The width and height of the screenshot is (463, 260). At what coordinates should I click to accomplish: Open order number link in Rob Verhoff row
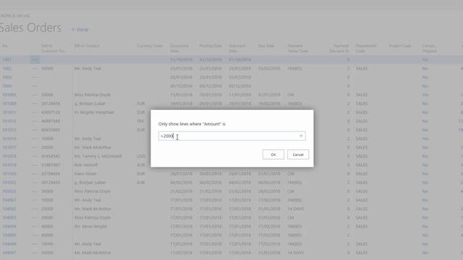pyautogui.click(x=9, y=165)
